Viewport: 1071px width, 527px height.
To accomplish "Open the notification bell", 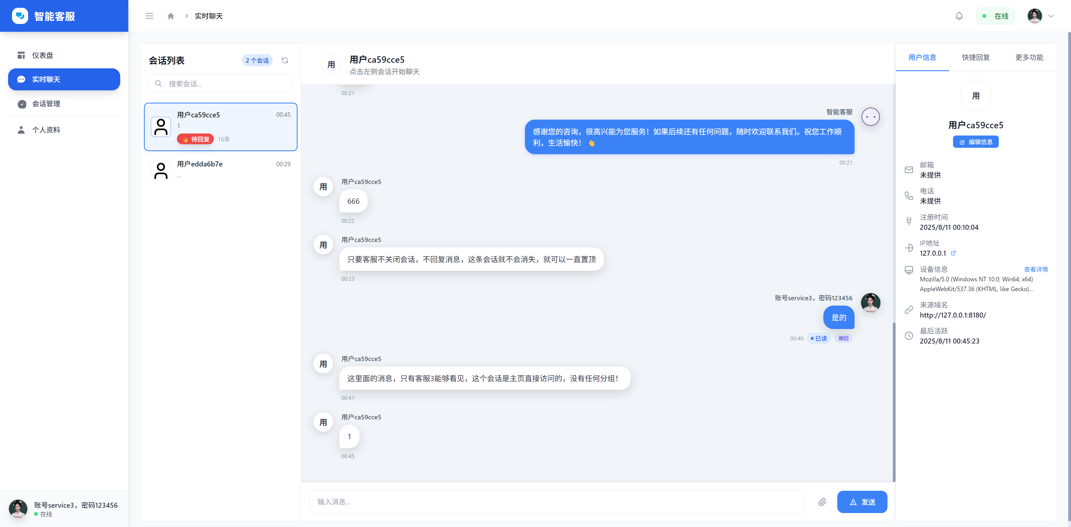I will tap(959, 16).
